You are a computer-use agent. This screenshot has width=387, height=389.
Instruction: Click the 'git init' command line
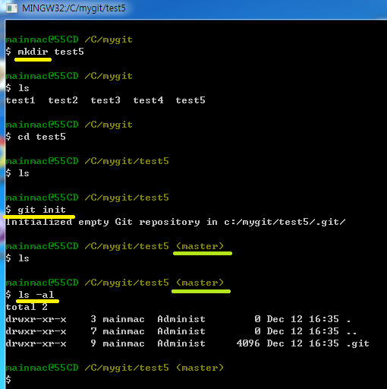coord(36,210)
